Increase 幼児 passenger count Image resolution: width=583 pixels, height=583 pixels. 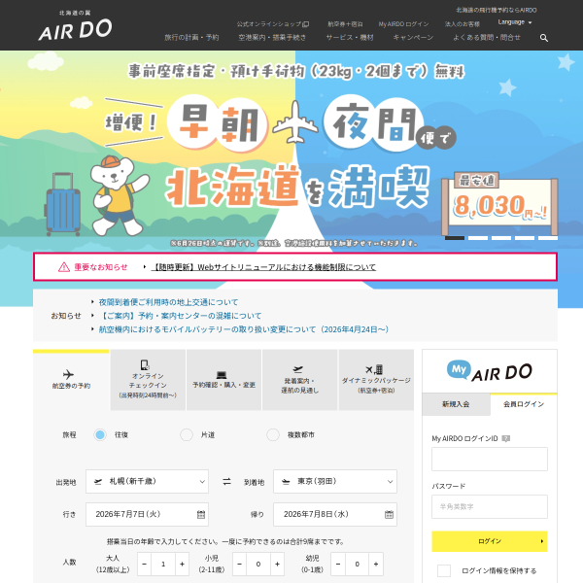point(376,564)
